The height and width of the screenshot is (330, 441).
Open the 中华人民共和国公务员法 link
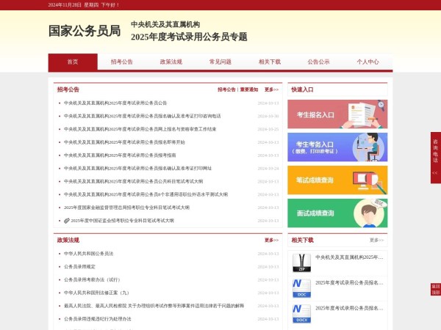click(x=89, y=254)
